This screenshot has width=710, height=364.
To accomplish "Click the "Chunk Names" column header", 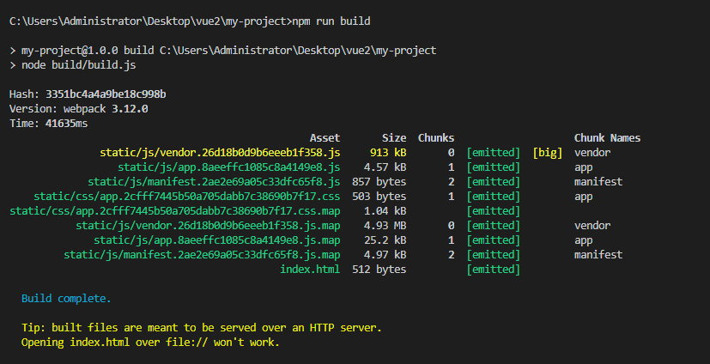I will pos(607,138).
